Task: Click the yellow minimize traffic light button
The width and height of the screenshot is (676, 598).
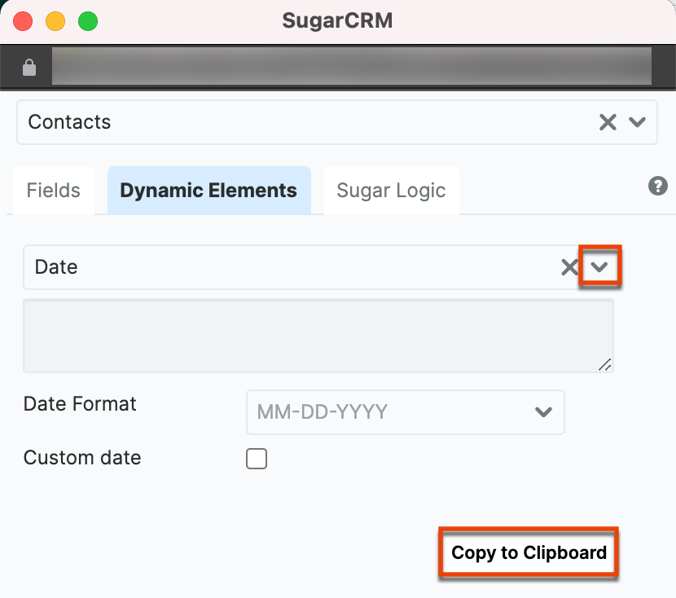Action: point(55,21)
